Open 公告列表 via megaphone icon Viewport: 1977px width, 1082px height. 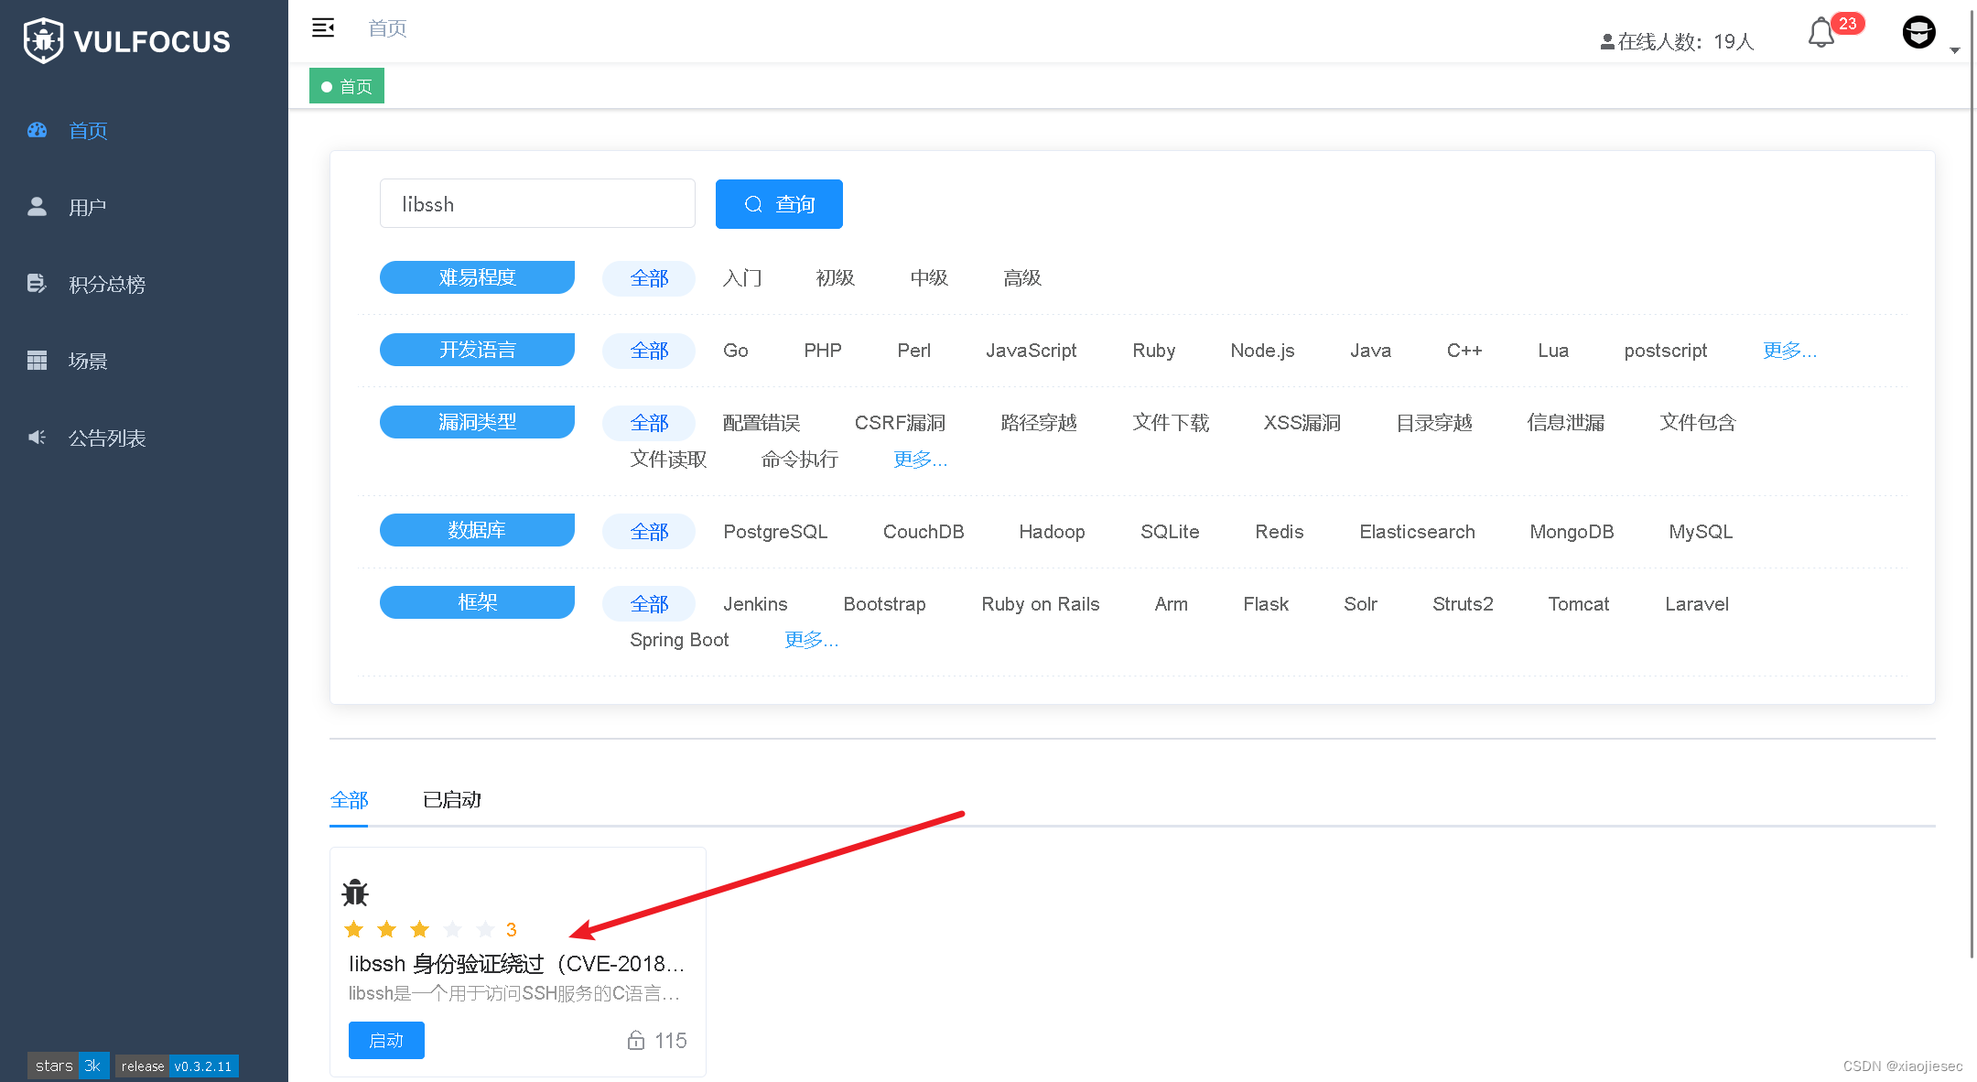37,438
